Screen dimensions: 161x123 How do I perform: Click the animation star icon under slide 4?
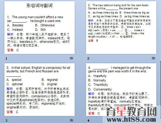pos(154,120)
